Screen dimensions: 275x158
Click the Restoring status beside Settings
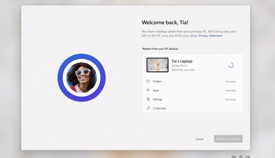231,99
